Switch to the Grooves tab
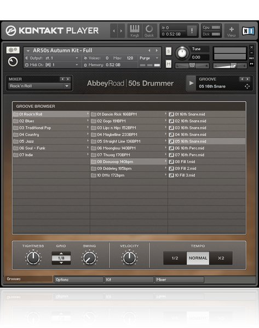Screen dimensions: 259x328 pyautogui.click(x=28, y=279)
